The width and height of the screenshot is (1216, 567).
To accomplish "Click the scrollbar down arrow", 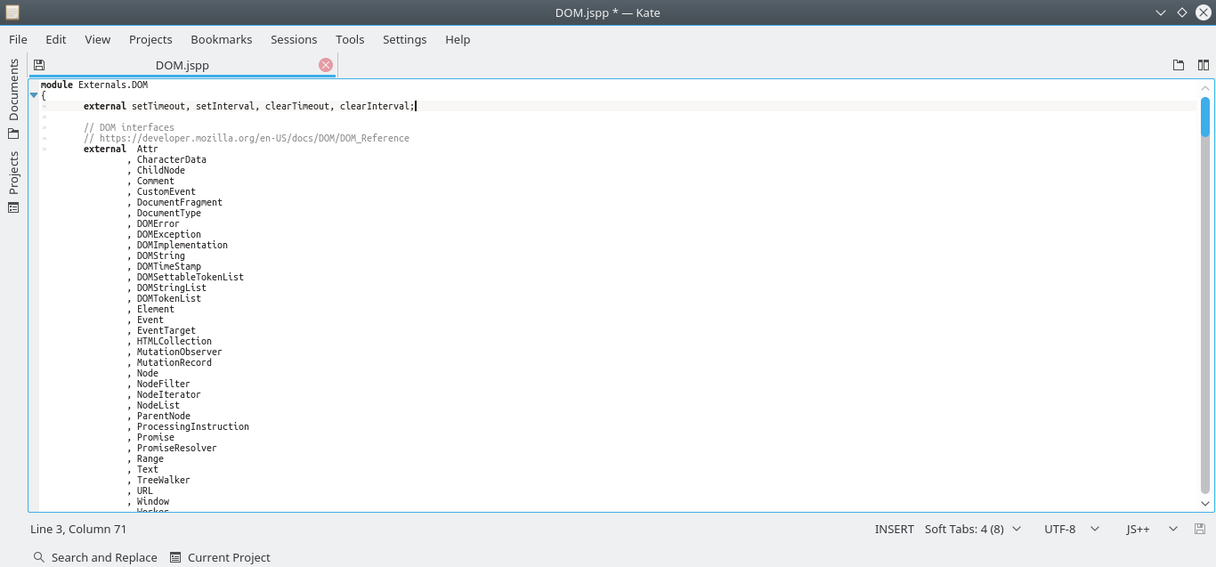I will [1205, 504].
